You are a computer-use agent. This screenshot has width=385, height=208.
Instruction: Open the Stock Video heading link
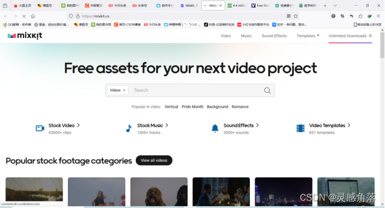61,126
